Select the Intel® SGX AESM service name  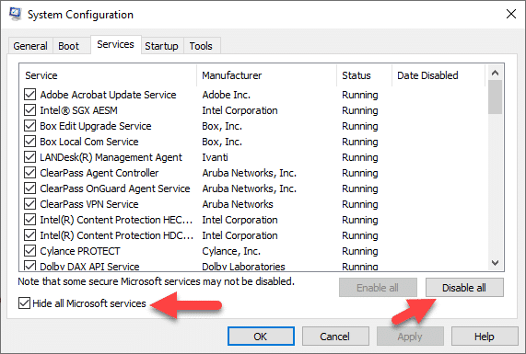[x=79, y=110]
